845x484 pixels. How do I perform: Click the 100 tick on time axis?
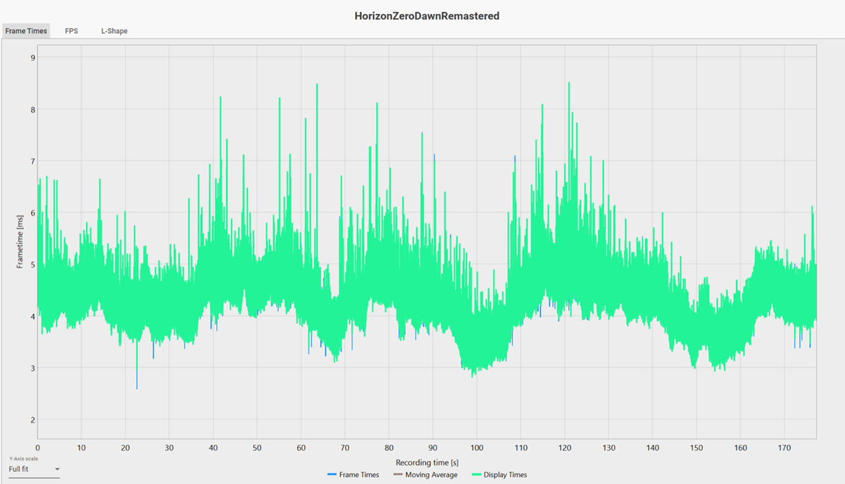click(477, 447)
